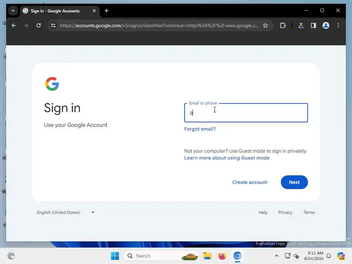The height and width of the screenshot is (264, 352).
Task: Open the Windows Start menu
Action: (115, 256)
